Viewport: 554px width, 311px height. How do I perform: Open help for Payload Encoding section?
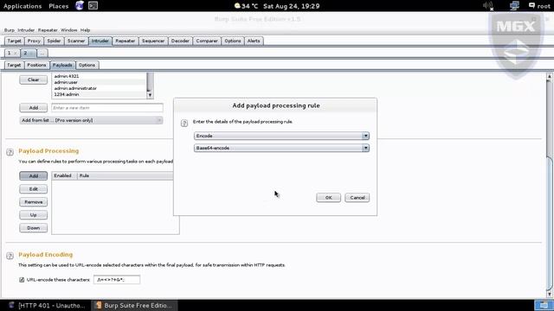pyautogui.click(x=10, y=256)
